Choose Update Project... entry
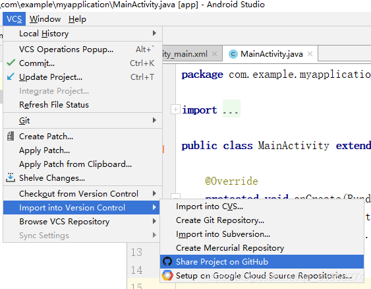Viewport: 371px width, 289px height. pyautogui.click(x=83, y=77)
